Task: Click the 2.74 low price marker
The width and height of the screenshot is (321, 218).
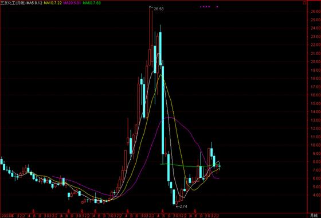Action: [183, 207]
